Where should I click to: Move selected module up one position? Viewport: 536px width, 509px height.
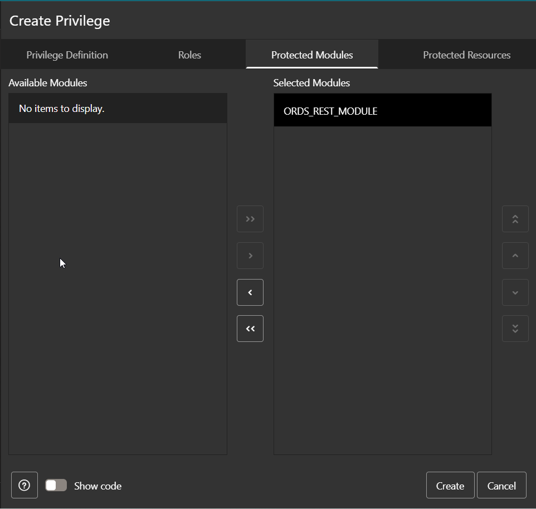tap(515, 256)
